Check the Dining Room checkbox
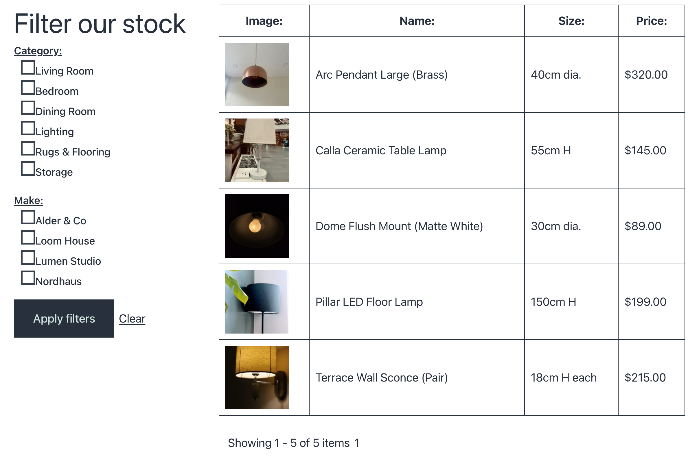The image size is (699, 459). point(28,108)
